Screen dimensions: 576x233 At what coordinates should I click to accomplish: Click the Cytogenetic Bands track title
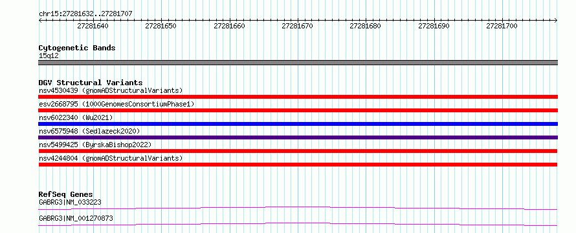point(77,48)
